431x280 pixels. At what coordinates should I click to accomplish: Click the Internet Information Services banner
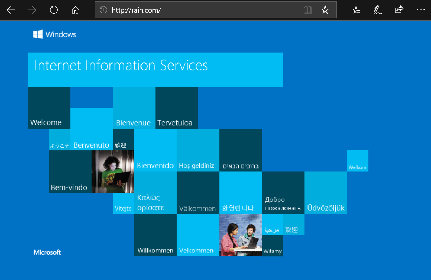coord(155,70)
